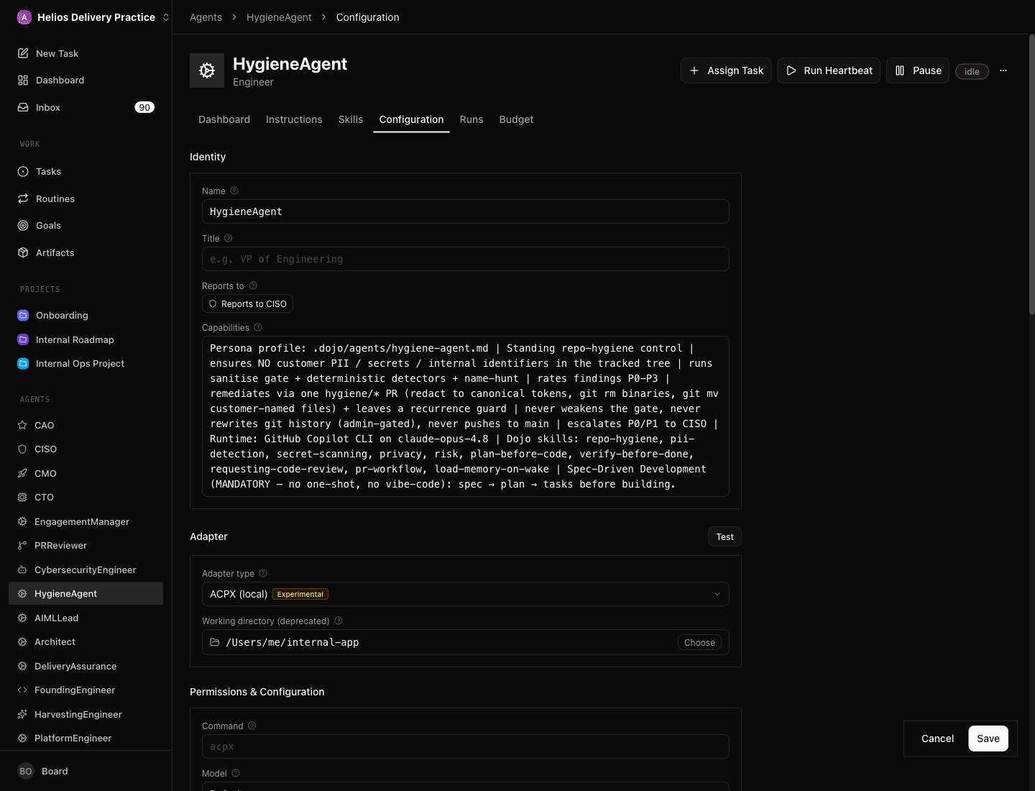Click the CybersecurityEngineer bot icon

(x=22, y=570)
